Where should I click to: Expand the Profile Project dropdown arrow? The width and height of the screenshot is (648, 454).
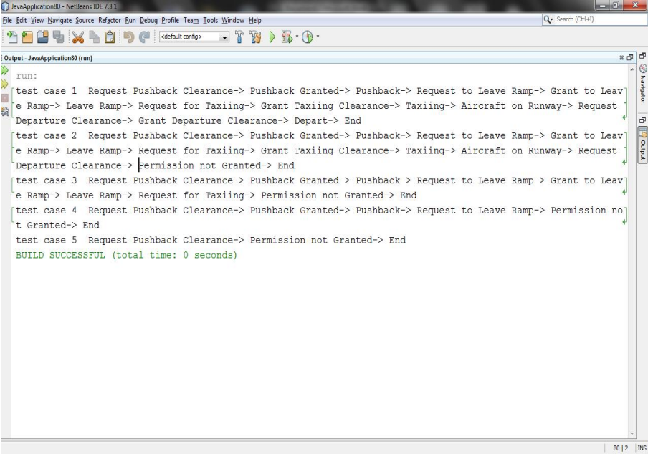click(318, 37)
